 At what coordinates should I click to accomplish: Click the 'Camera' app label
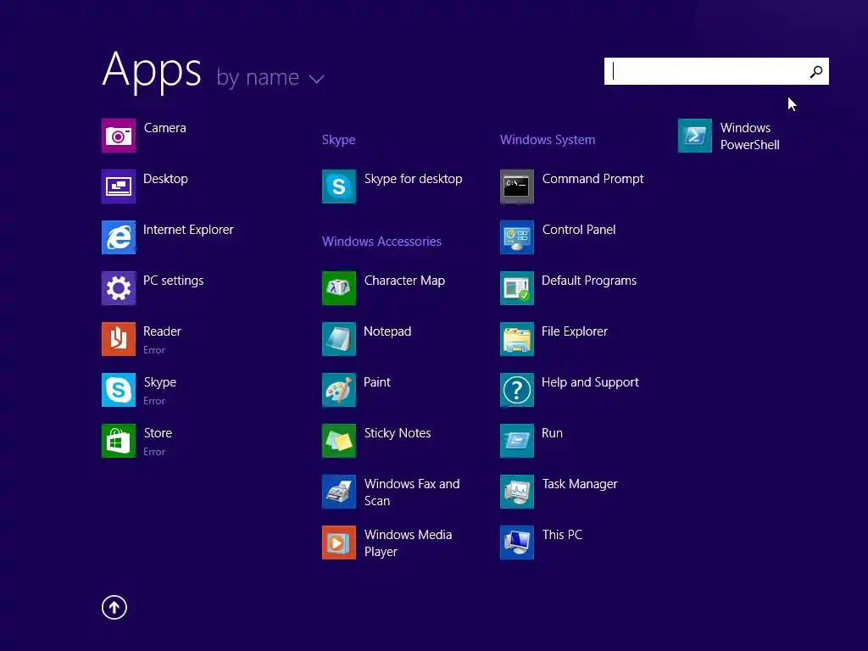[165, 128]
